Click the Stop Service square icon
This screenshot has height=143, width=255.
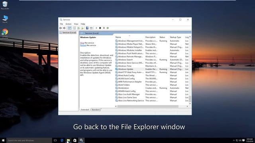tap(100, 28)
